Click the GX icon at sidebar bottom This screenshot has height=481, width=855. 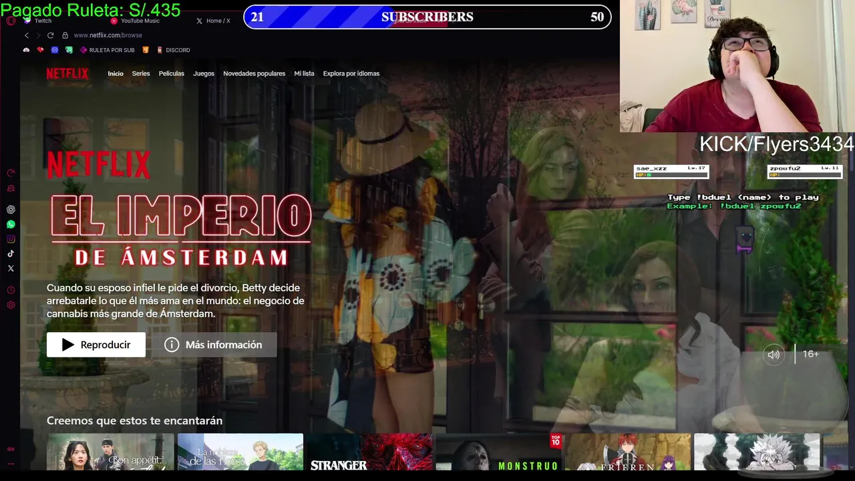pyautogui.click(x=11, y=449)
